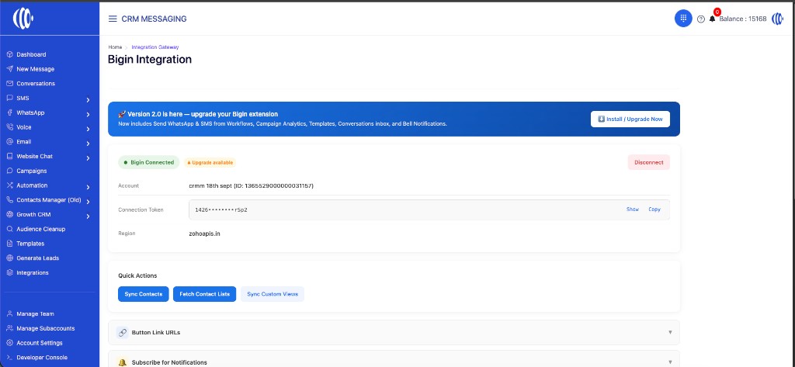Open Conversations in the sidebar
795x367 pixels.
pos(36,84)
